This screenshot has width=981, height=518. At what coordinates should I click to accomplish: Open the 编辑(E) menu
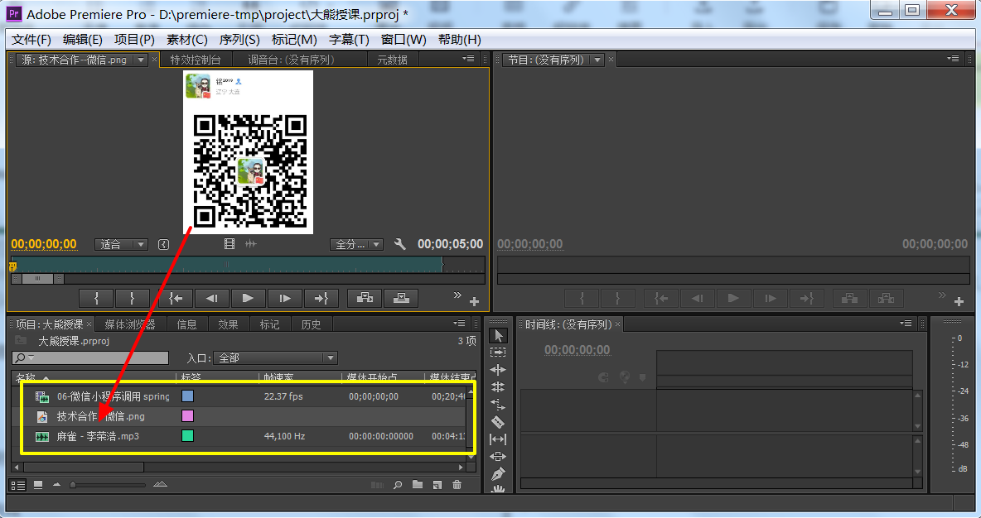(x=83, y=40)
